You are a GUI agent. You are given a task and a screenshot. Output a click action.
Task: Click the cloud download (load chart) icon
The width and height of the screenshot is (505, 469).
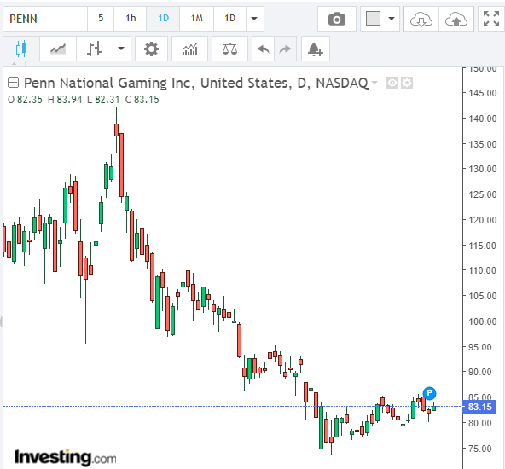click(421, 19)
